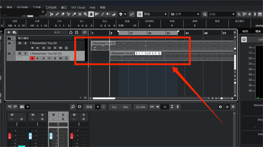Open MixConsole in a separate window arrow
This screenshot has height=147, width=263.
pyautogui.click(x=233, y=107)
